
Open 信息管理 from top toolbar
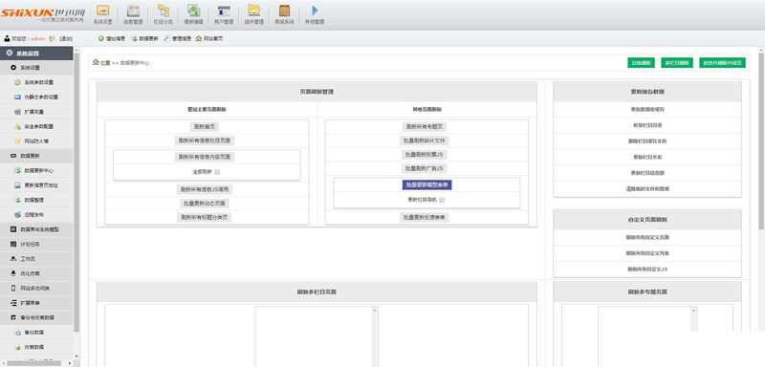133,11
